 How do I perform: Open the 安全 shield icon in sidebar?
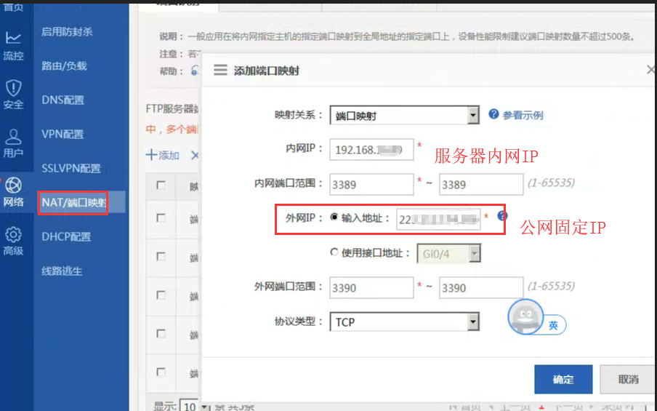pyautogui.click(x=13, y=95)
